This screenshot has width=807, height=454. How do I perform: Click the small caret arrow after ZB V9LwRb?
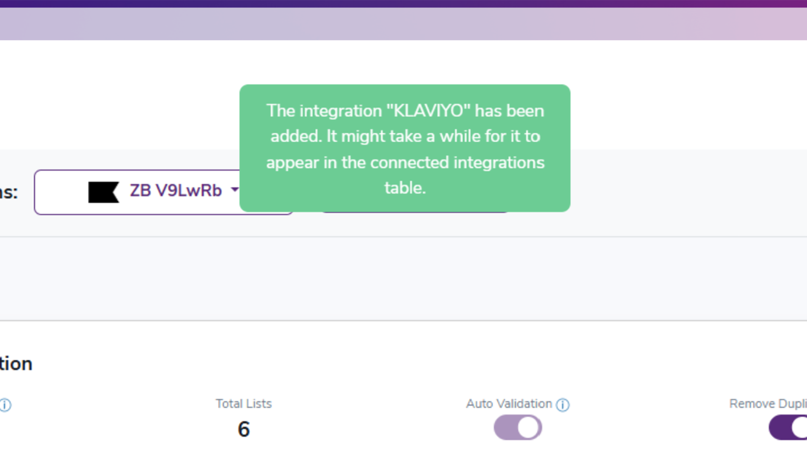(235, 190)
